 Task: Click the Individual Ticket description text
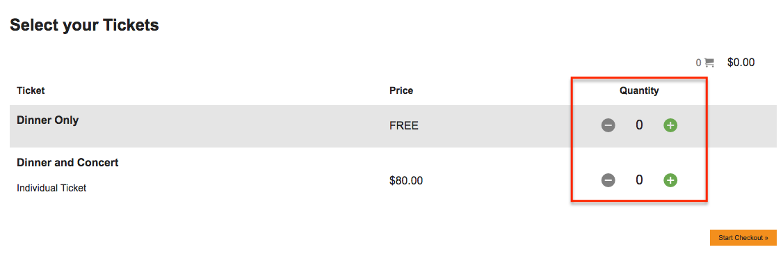click(x=51, y=188)
